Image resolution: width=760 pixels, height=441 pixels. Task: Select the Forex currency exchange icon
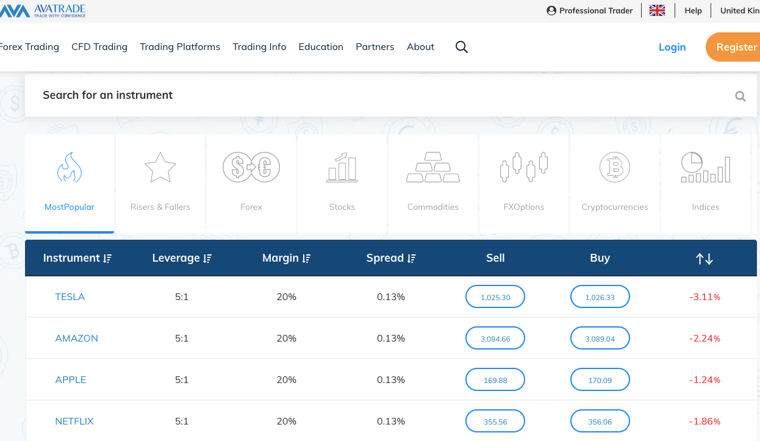[x=251, y=167]
